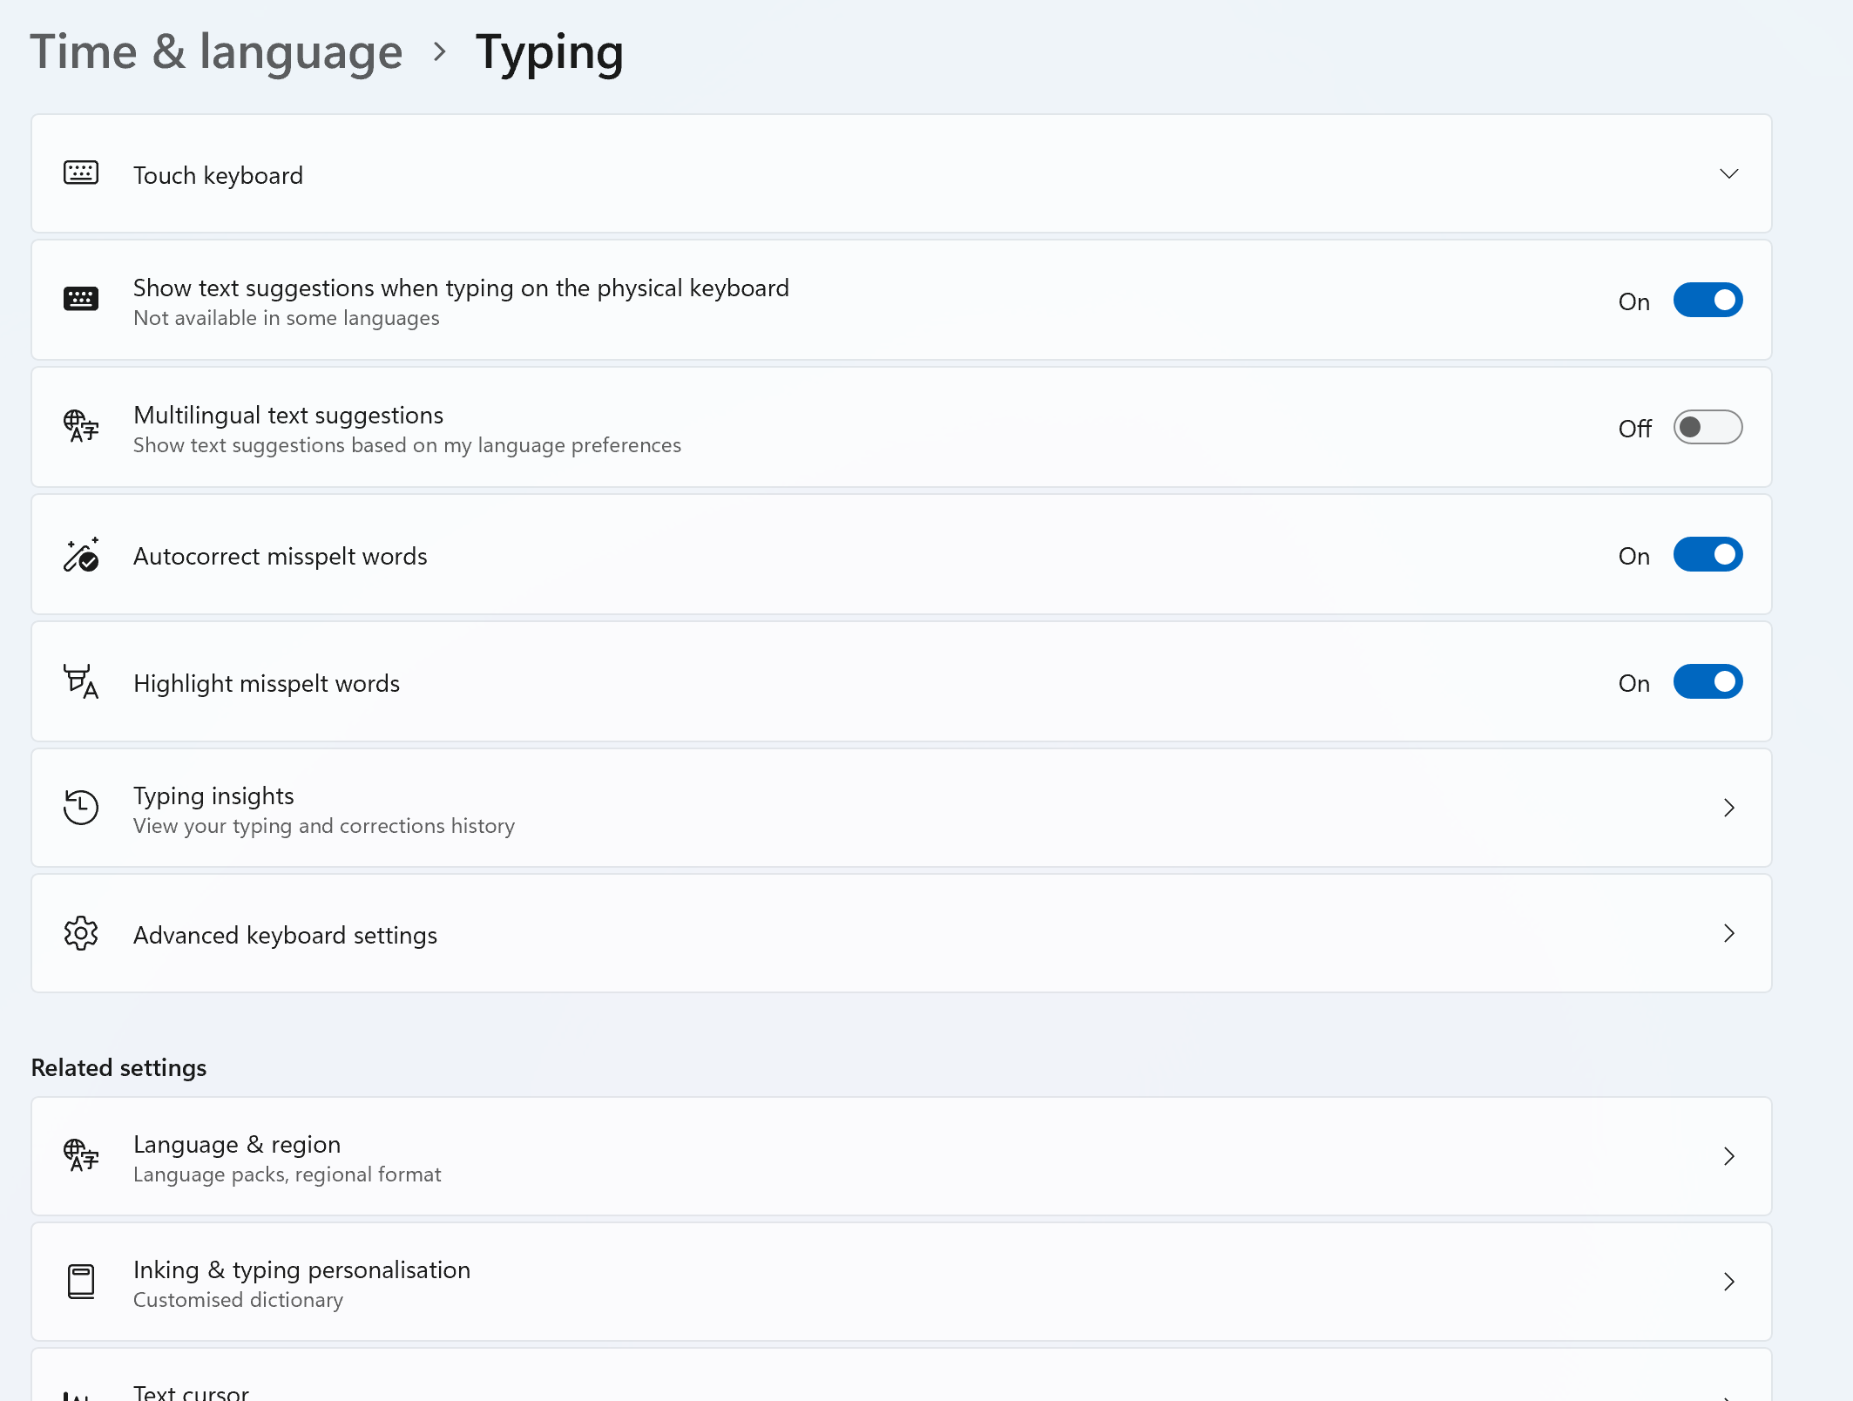
Task: Click the Touch keyboard icon
Action: [x=81, y=173]
